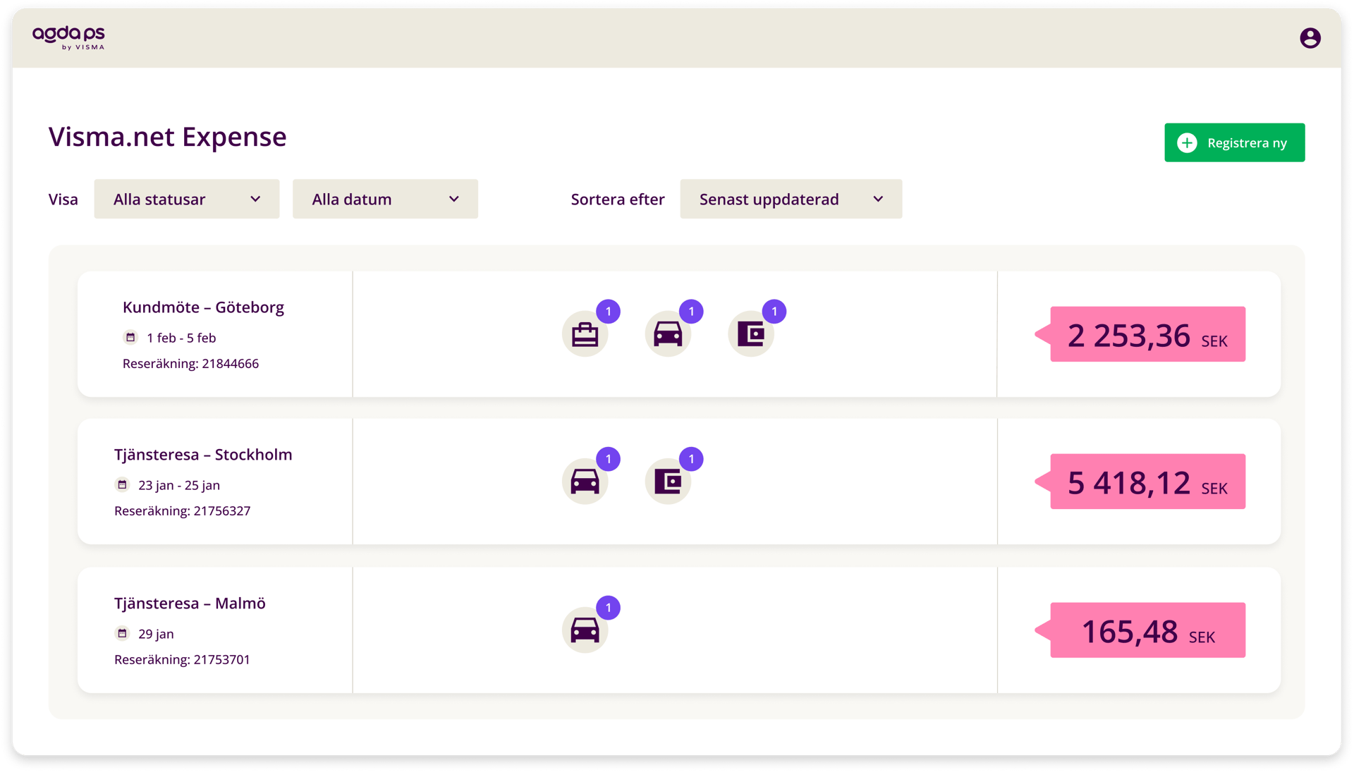
Task: Click the badge count on the Stockholm wallet icon
Action: [691, 459]
